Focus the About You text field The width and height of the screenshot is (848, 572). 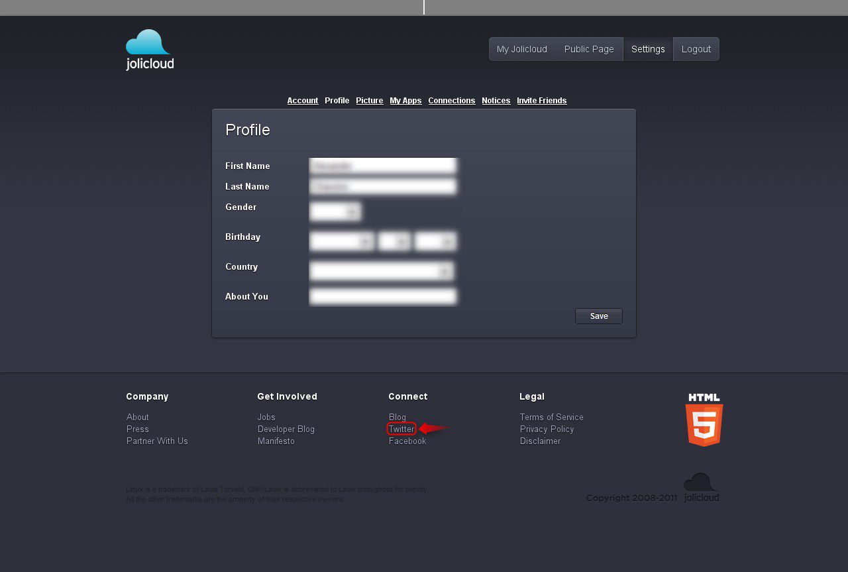coord(383,296)
